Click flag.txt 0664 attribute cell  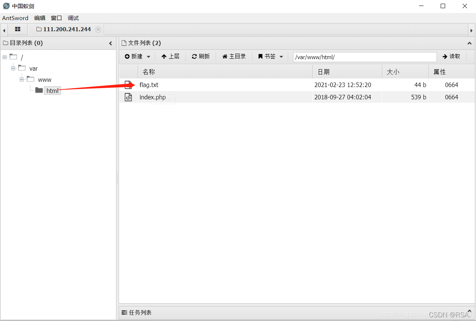coord(451,85)
